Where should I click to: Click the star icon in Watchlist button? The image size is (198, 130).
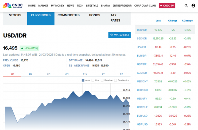click(112, 35)
